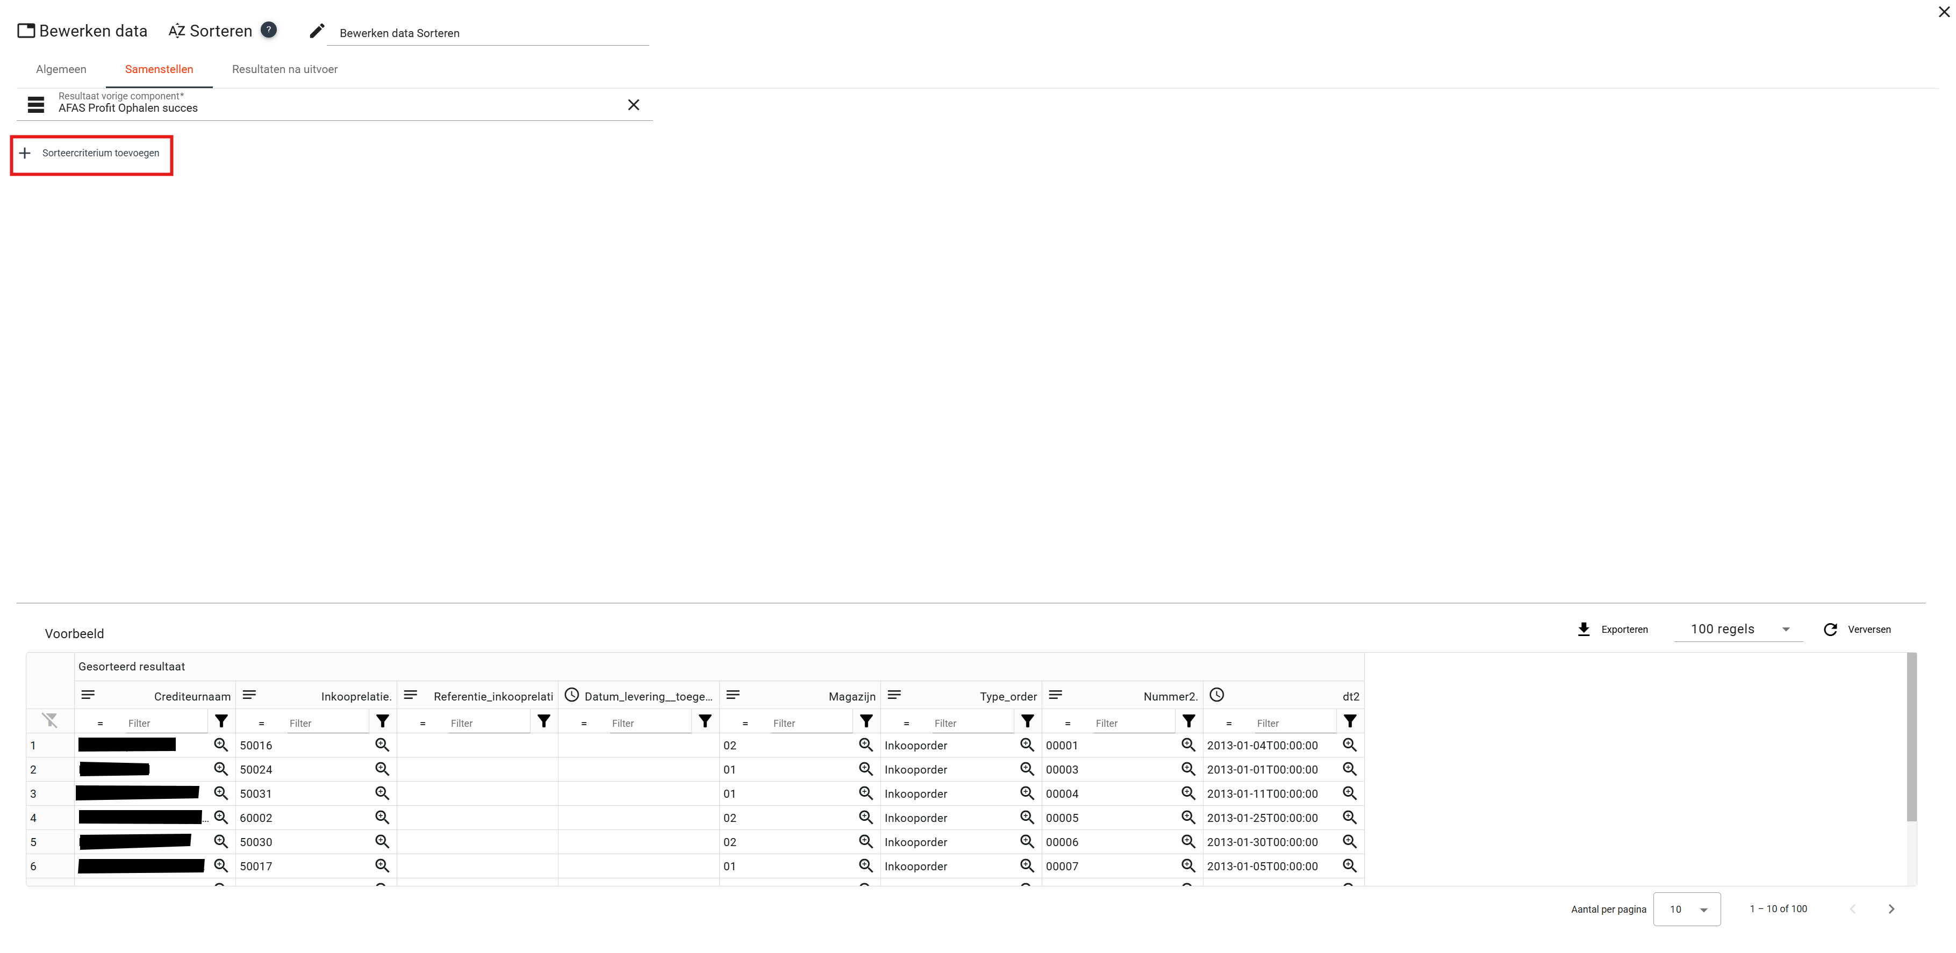Toggle Type_order column filter funnel

pos(1027,721)
